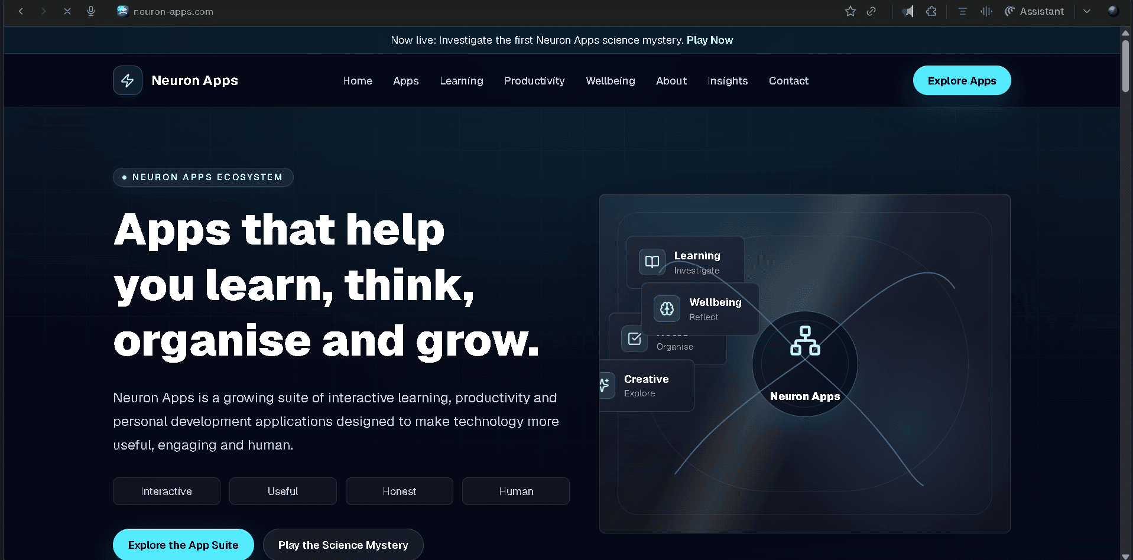
Task: Select the Honest tag chip
Action: (400, 491)
